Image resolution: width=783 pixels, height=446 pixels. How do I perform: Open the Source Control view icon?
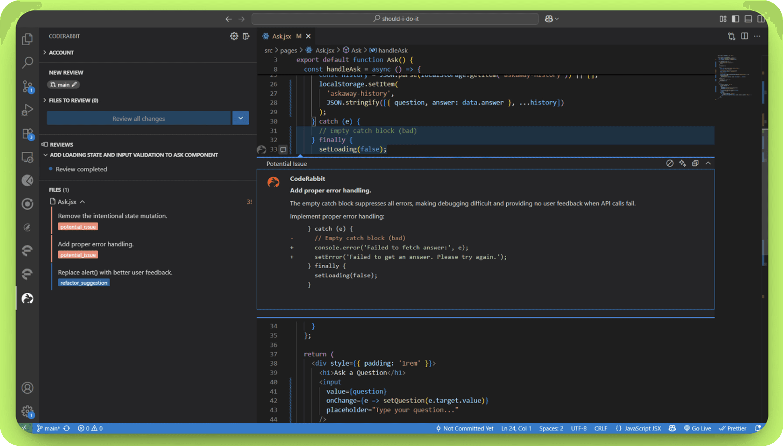click(27, 86)
